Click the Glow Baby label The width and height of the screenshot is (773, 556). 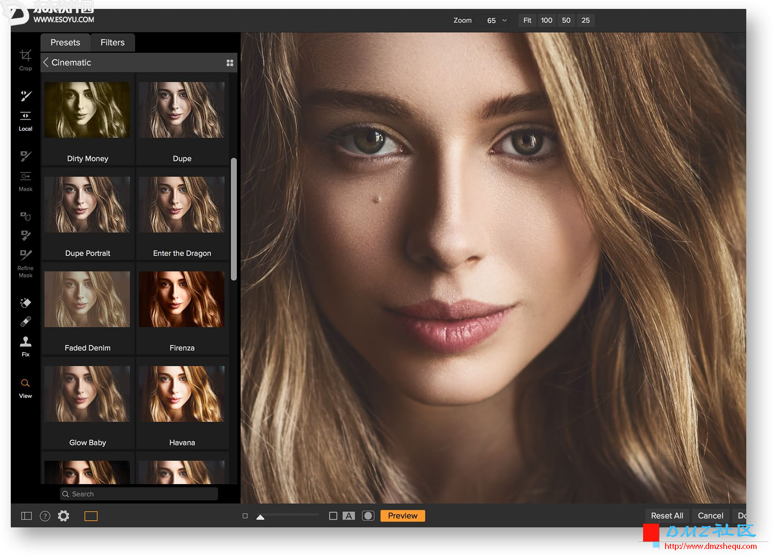(x=88, y=443)
